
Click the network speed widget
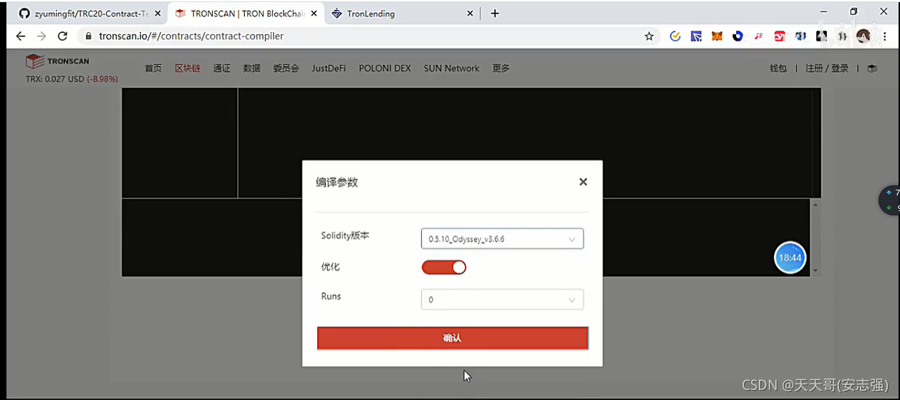click(x=890, y=200)
